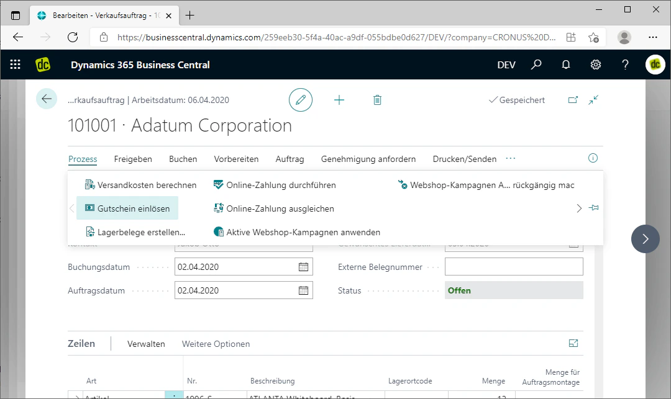Open Weitere Optionen in Zeilen
Image resolution: width=671 pixels, height=399 pixels.
pyautogui.click(x=216, y=344)
